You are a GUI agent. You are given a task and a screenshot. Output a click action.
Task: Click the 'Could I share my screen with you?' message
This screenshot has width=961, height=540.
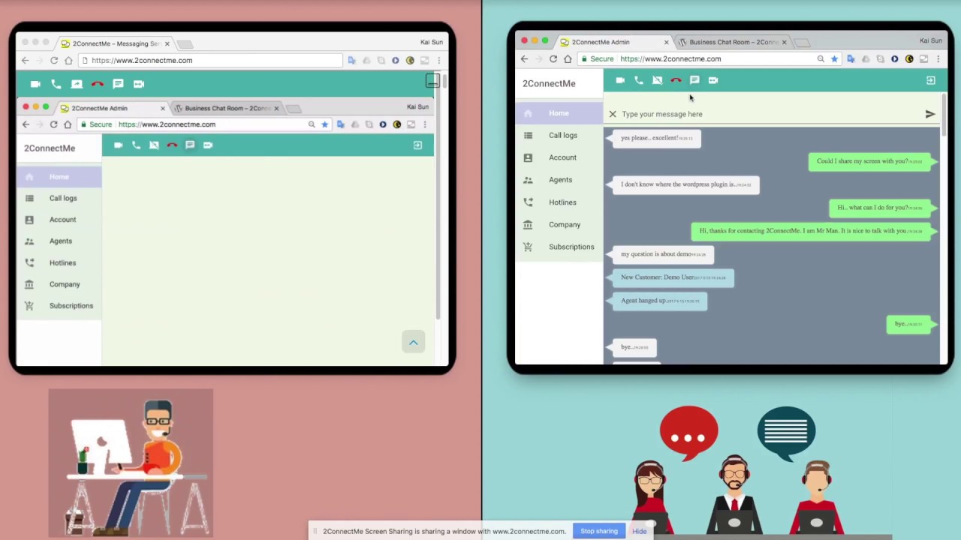(871, 161)
